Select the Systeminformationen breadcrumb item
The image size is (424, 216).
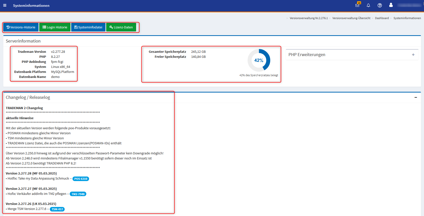click(407, 18)
